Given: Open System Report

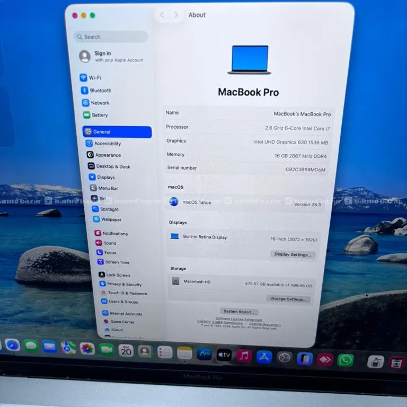Looking at the screenshot, I should (239, 312).
